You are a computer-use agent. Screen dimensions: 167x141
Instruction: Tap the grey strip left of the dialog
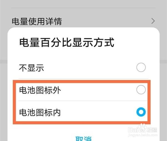click(x=4, y=85)
